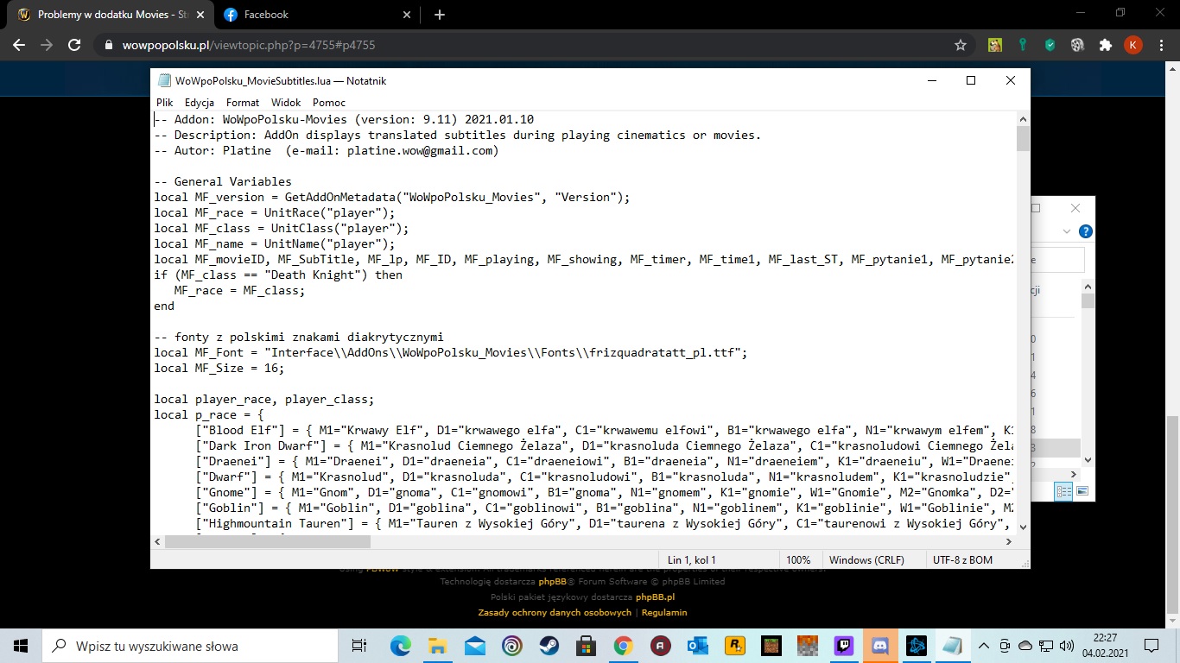
Task: Click the green shield extension icon
Action: [x=1050, y=45]
